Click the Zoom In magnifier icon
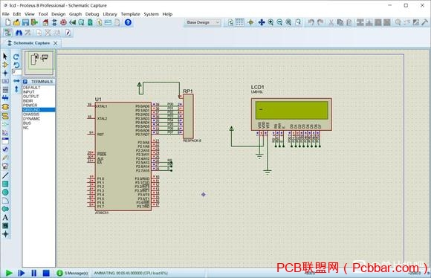Screen dimensions: 431x278 tap(270, 22)
